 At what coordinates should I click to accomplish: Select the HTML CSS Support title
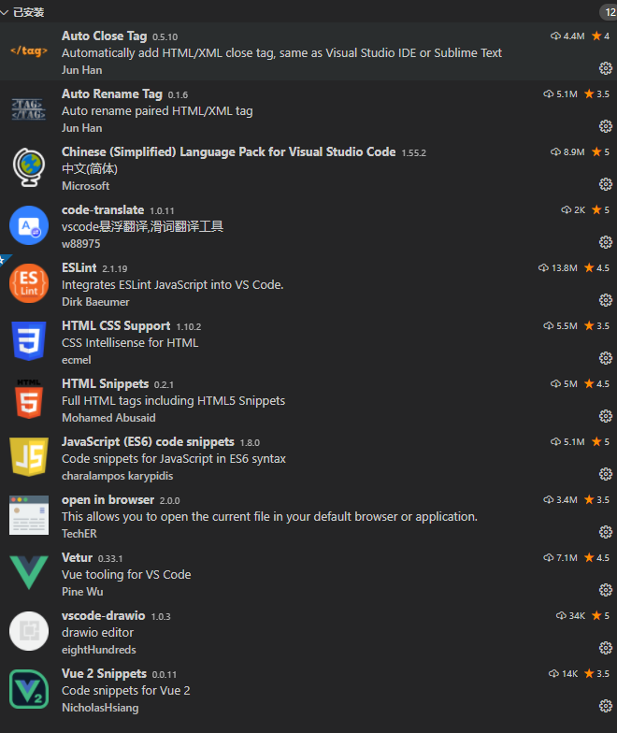click(x=116, y=325)
